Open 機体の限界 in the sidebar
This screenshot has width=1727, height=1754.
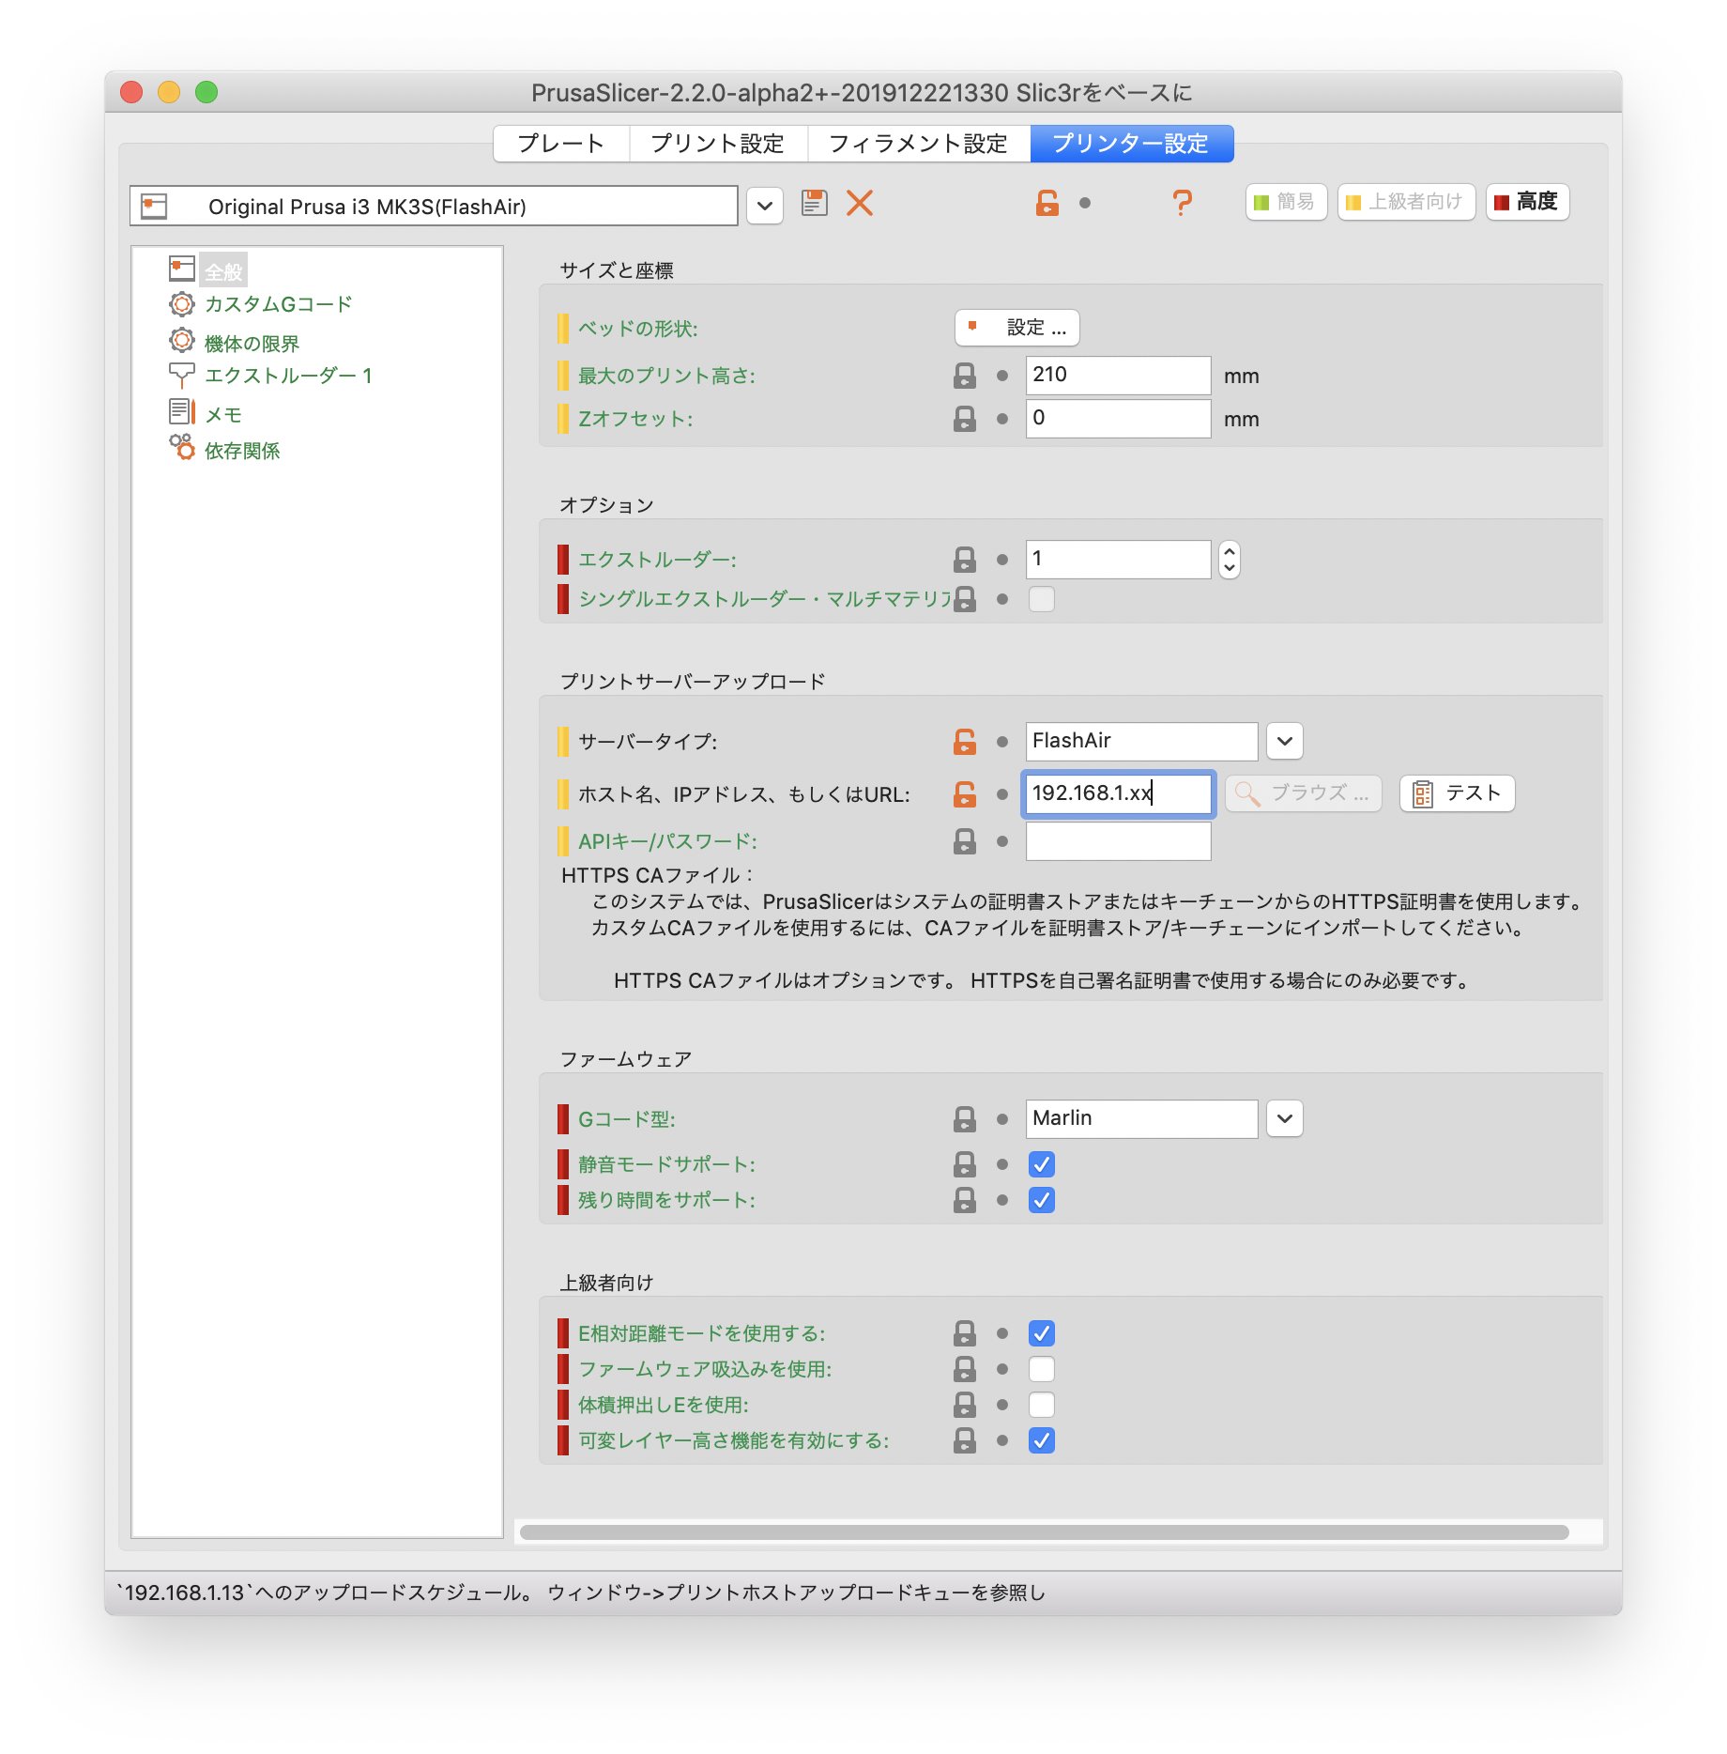pyautogui.click(x=252, y=343)
